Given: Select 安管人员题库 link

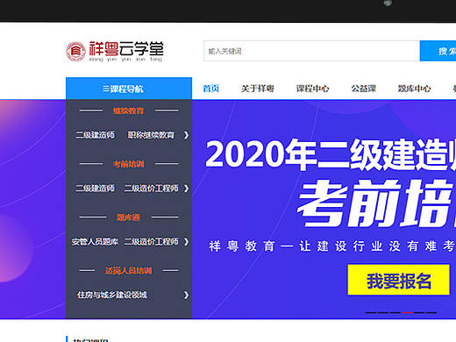Looking at the screenshot, I should (x=95, y=242).
